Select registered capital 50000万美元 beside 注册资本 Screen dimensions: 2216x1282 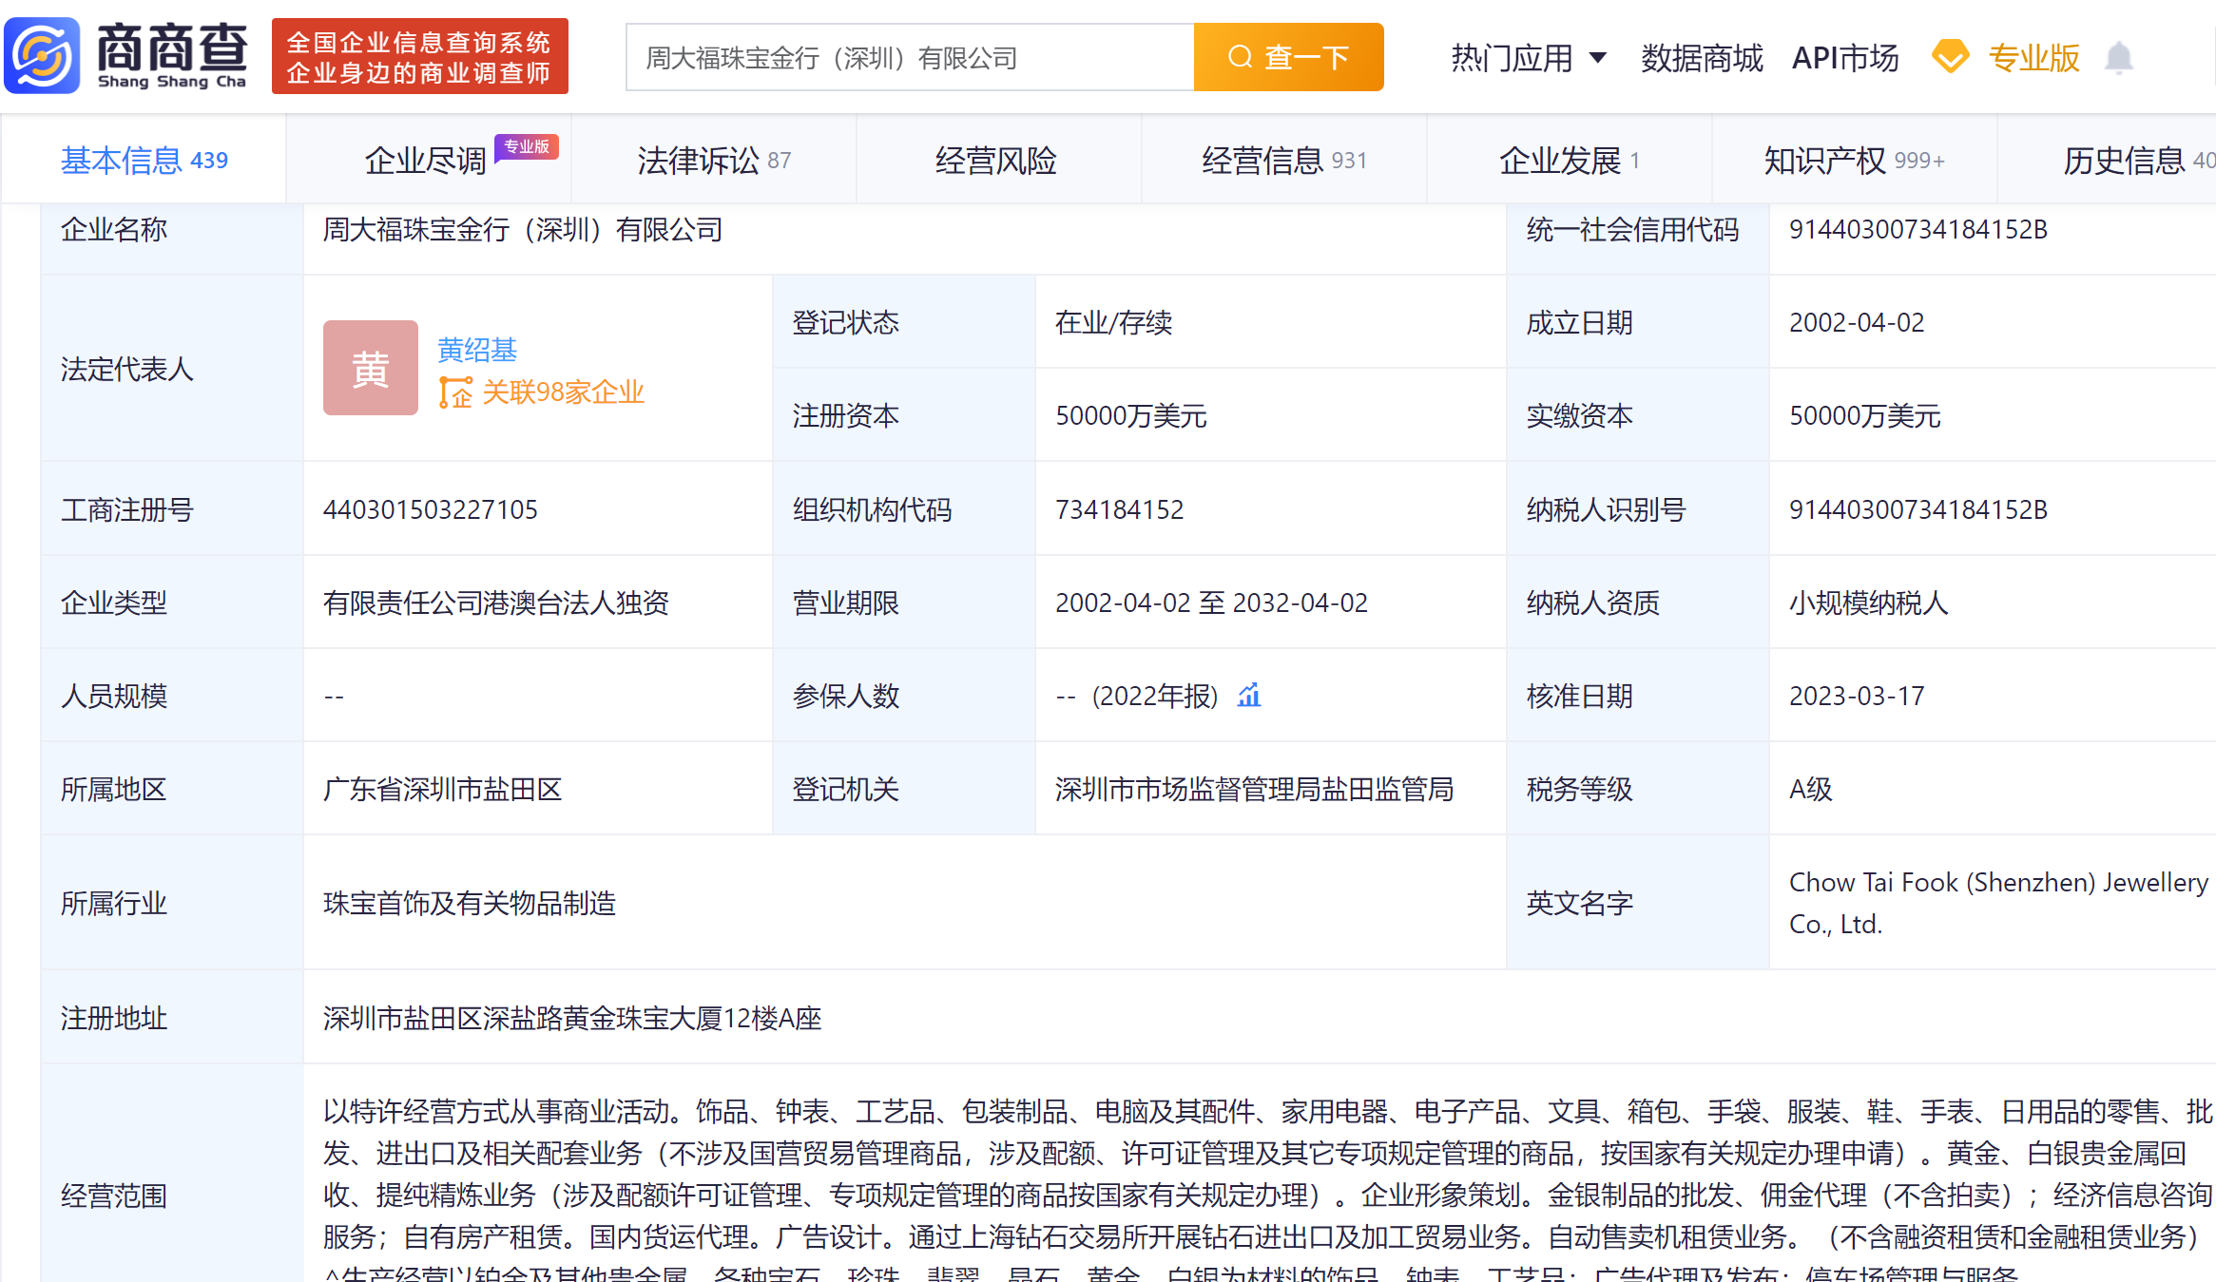[x=1130, y=415]
